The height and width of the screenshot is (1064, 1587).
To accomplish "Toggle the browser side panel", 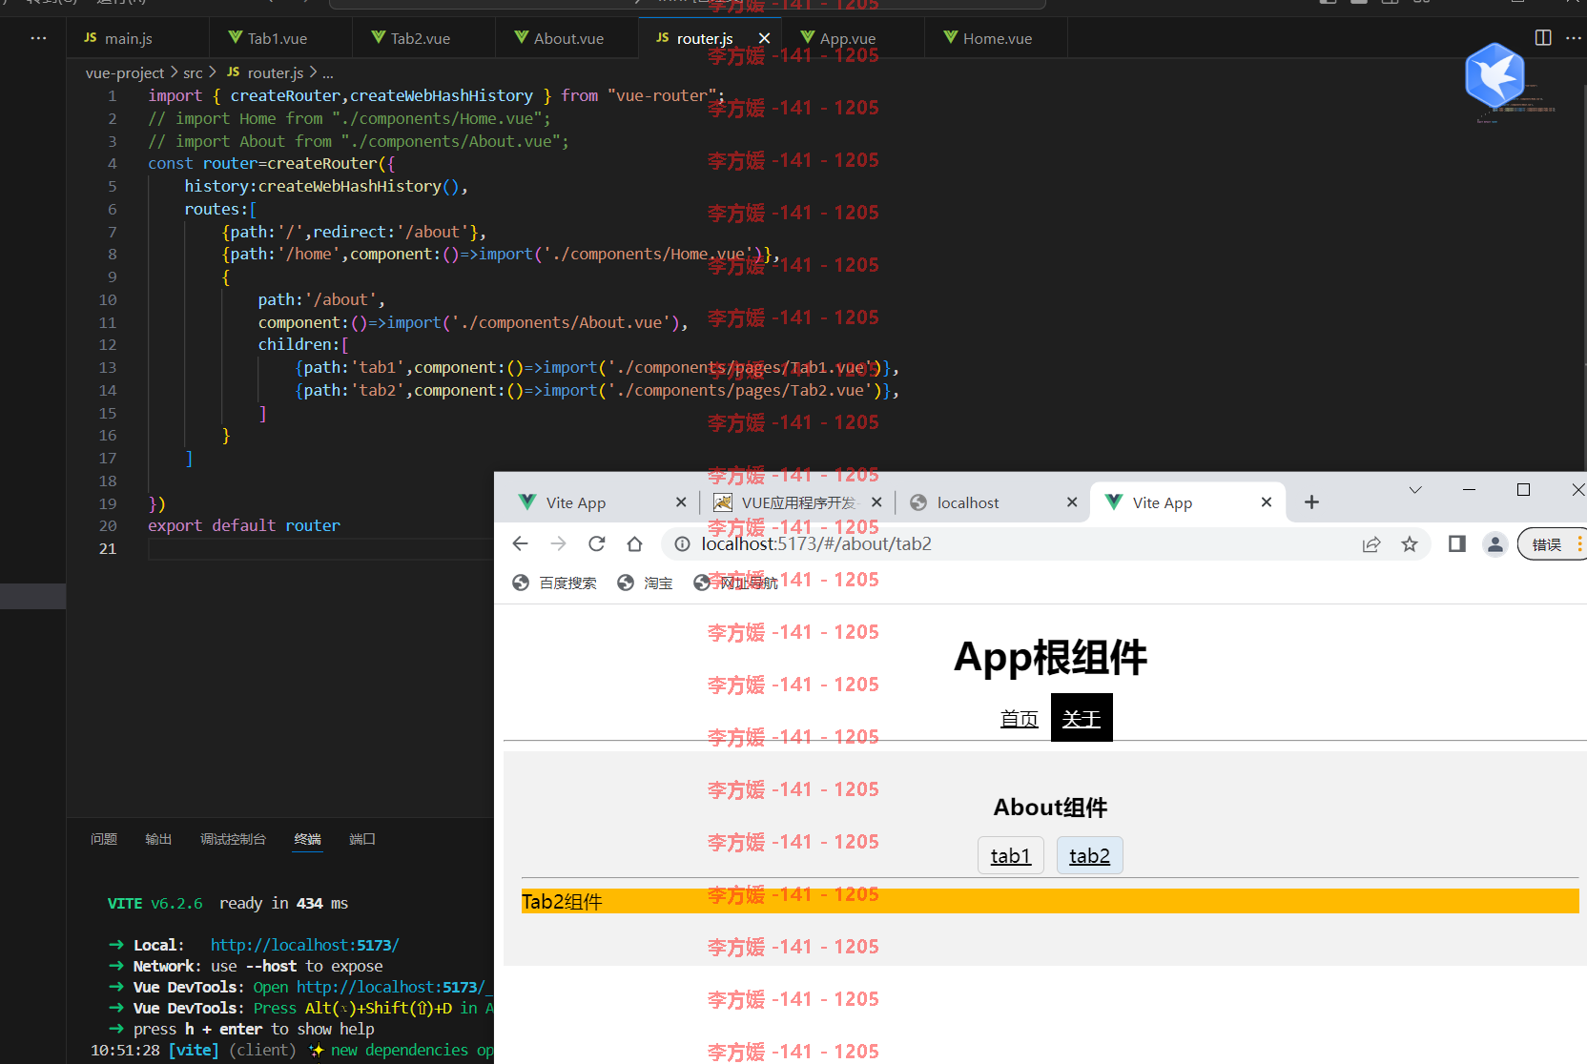I will click(x=1456, y=543).
